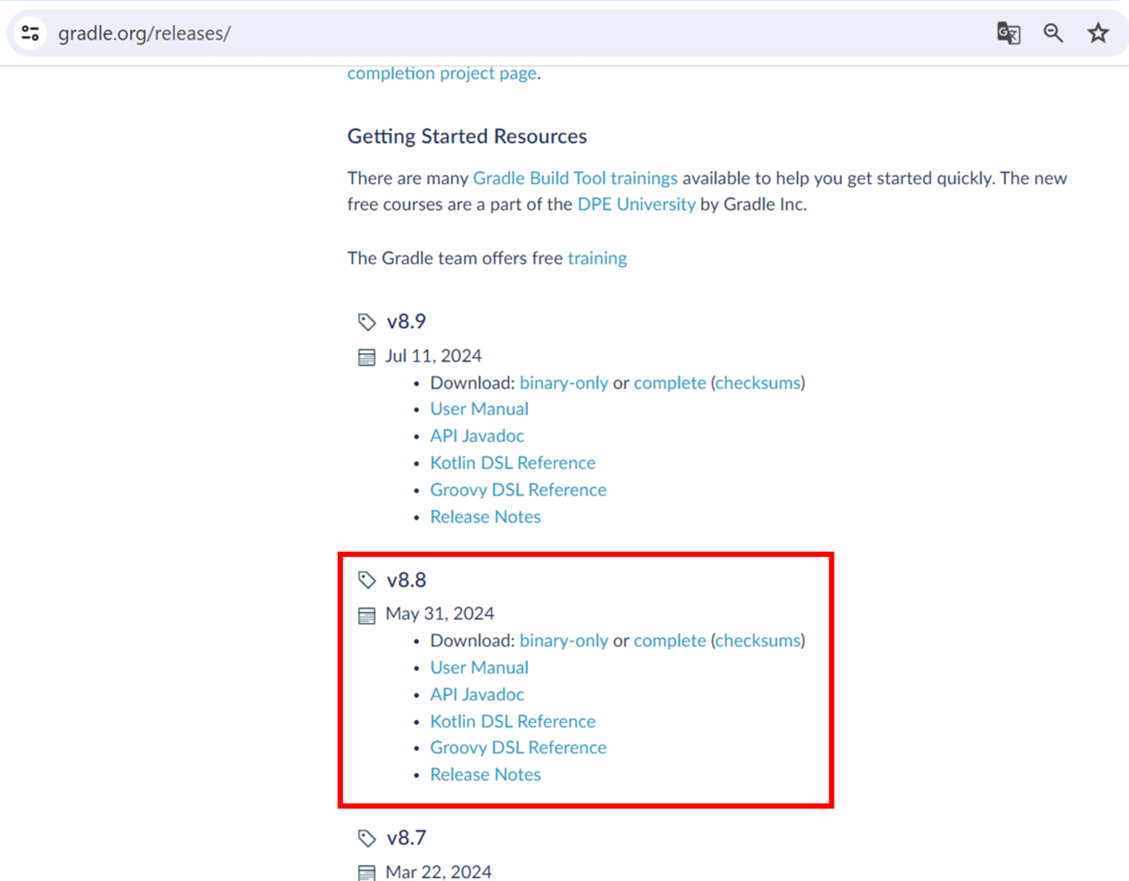Bookmark this page with the star icon
The height and width of the screenshot is (881, 1129).
1098,33
